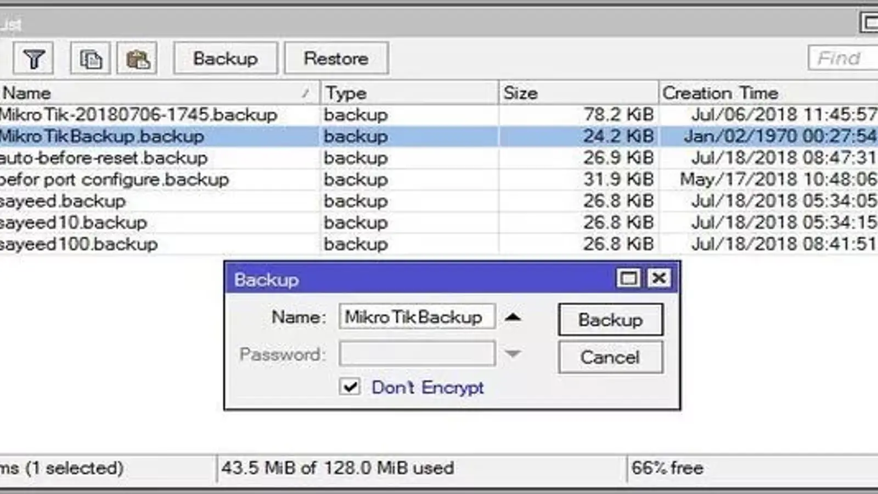Viewport: 878px width, 494px height.
Task: Cancel the Backup dialog
Action: [x=610, y=357]
